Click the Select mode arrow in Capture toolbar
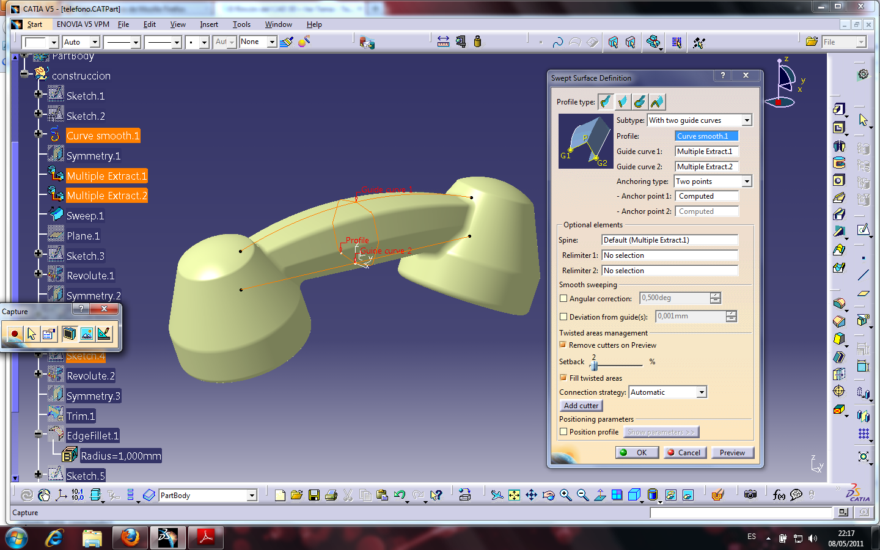This screenshot has width=880, height=550. coord(32,334)
